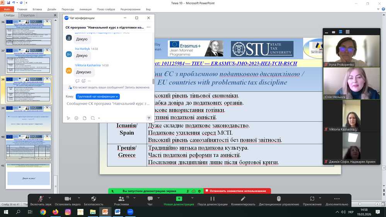Expand the Групповой чат конференции recipient dropdown

click(97, 97)
